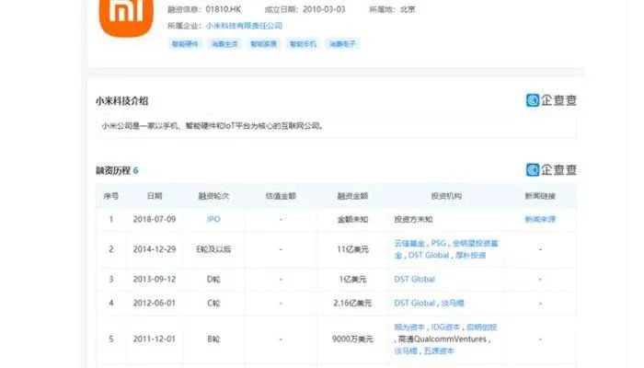Open the IPO round link
The height and width of the screenshot is (368, 644).
pyautogui.click(x=213, y=219)
